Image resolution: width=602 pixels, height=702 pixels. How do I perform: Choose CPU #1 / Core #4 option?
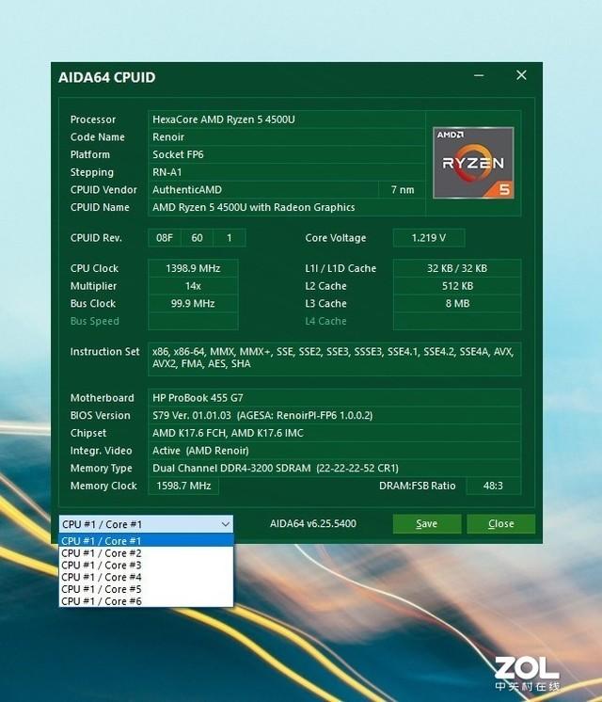(146, 577)
